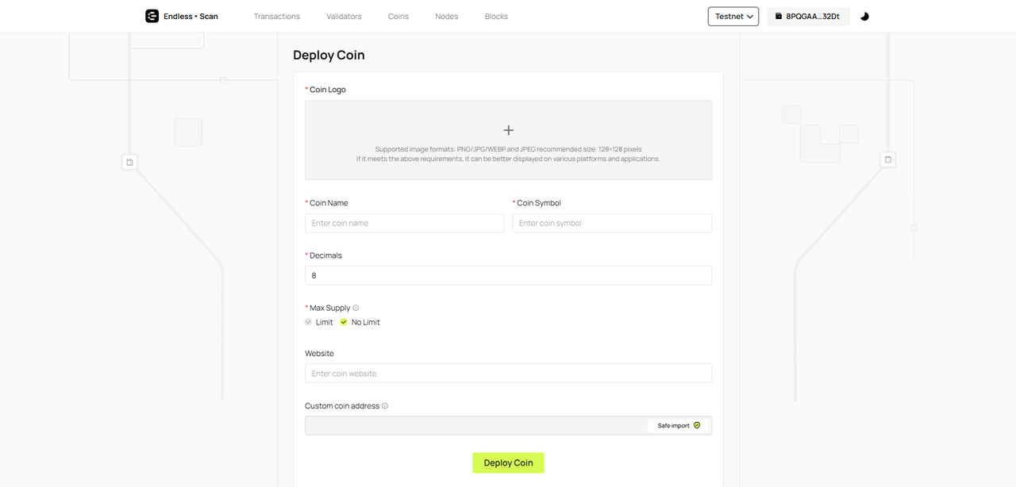This screenshot has height=487, width=1016.
Task: Click the wallet icon beside the address
Action: 779,16
